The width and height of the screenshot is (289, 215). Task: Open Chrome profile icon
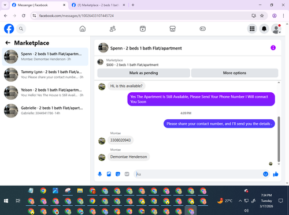275,16
